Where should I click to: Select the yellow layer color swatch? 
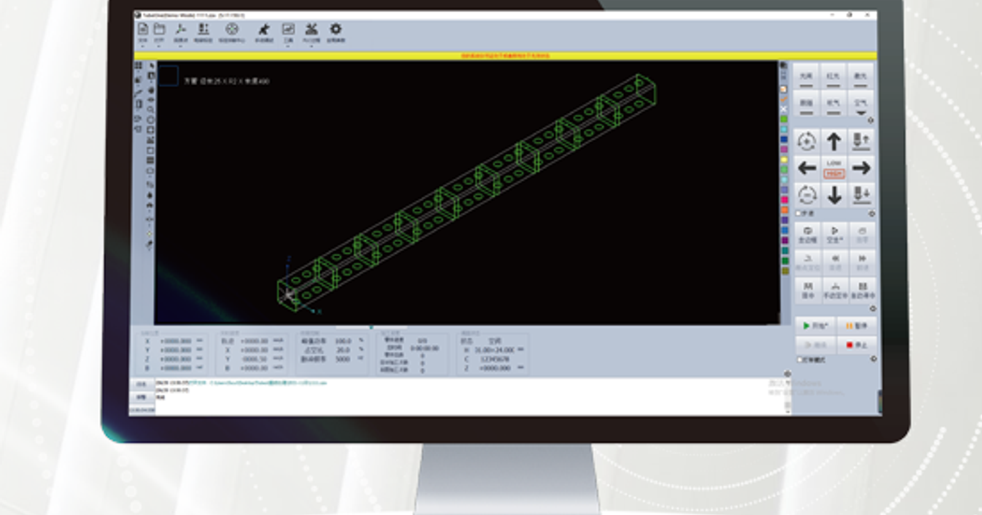[784, 160]
